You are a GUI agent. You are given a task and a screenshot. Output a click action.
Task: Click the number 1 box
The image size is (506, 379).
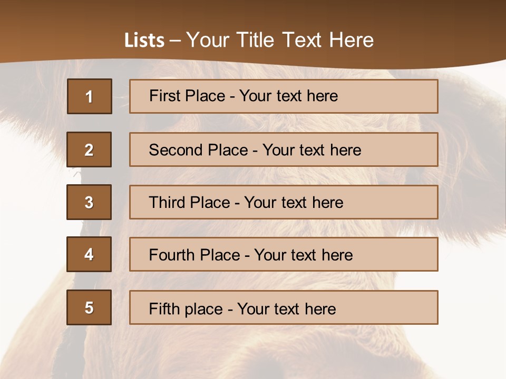89,96
